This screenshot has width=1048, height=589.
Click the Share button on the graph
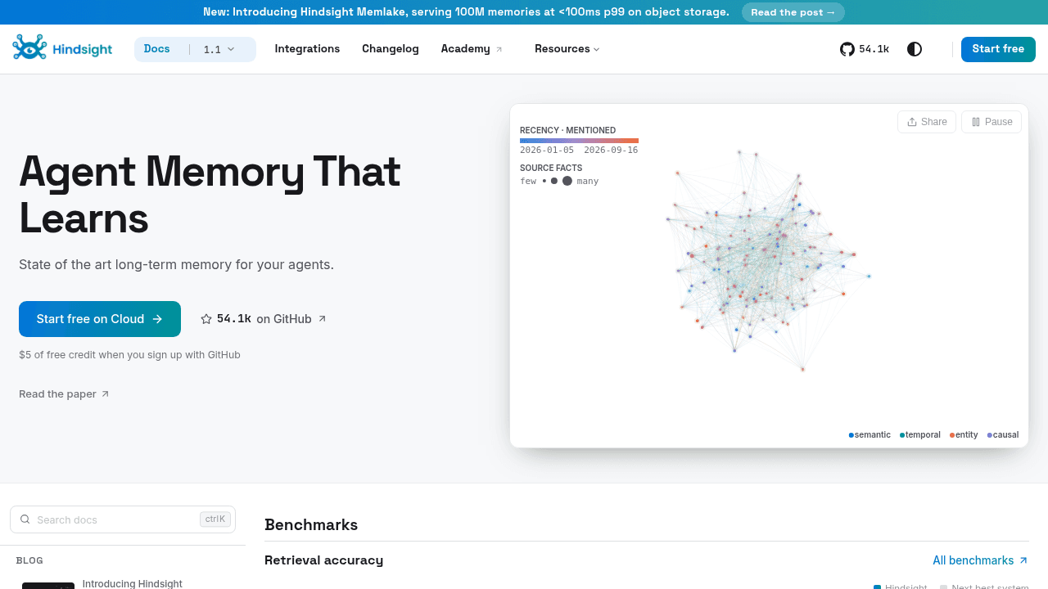(x=927, y=122)
